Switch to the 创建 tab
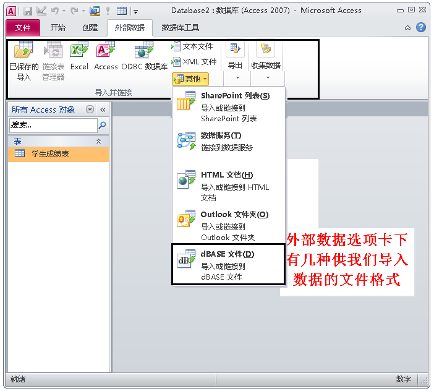This screenshot has height=391, width=434. point(90,28)
